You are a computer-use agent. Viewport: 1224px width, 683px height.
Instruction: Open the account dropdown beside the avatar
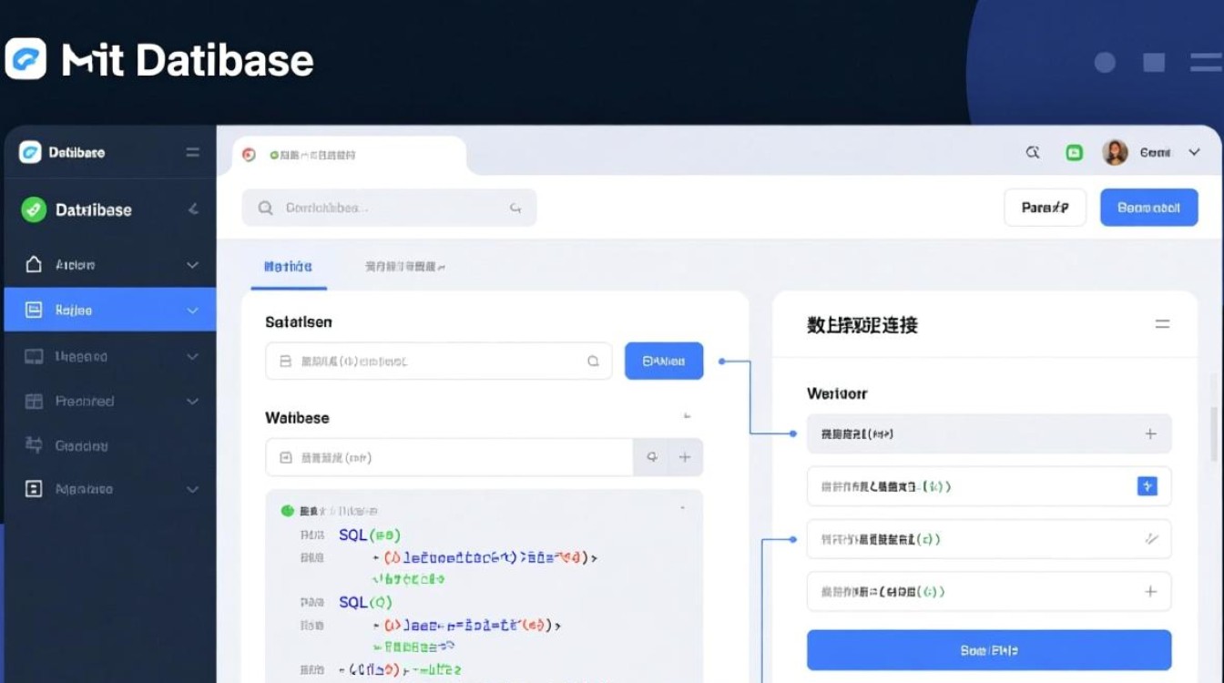click(x=1194, y=152)
